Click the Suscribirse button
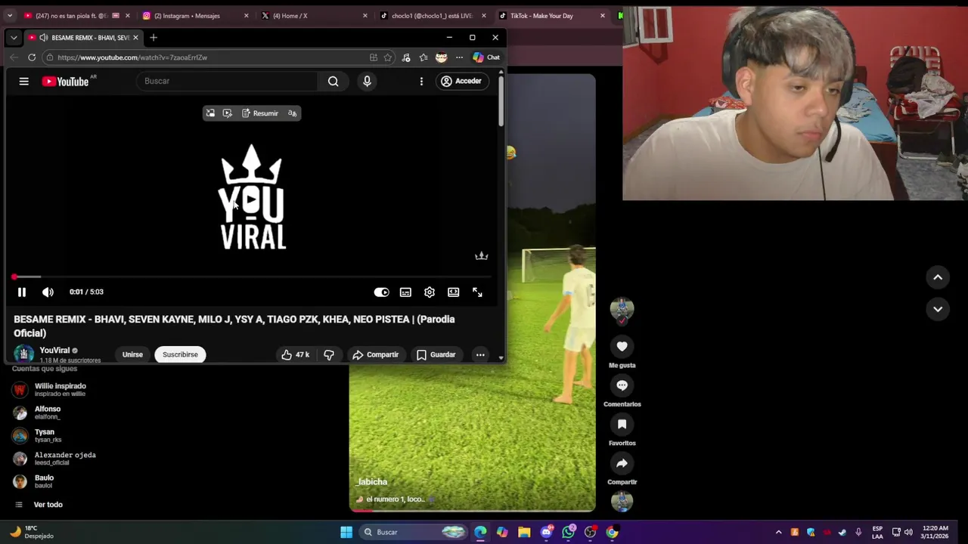968x544 pixels. [180, 354]
